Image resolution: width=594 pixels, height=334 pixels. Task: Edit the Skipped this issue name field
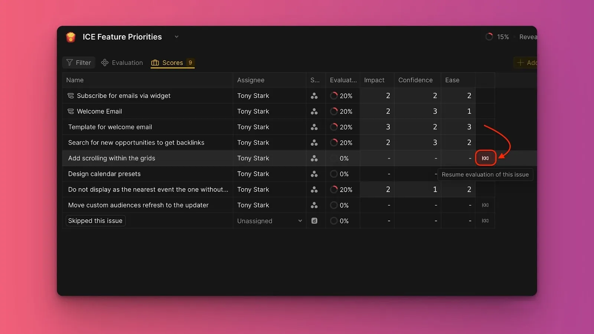coord(95,221)
